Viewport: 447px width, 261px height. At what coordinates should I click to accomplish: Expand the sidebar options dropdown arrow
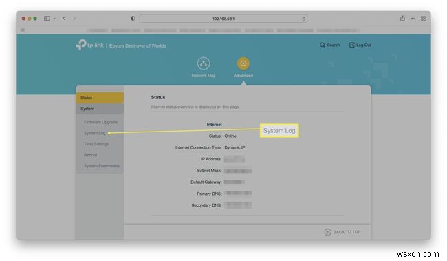54,19
